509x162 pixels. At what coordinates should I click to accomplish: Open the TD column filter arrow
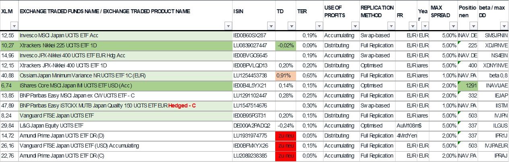tap(291, 26)
